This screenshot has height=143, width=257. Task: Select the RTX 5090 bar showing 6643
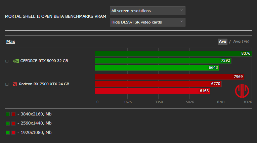[157, 68]
